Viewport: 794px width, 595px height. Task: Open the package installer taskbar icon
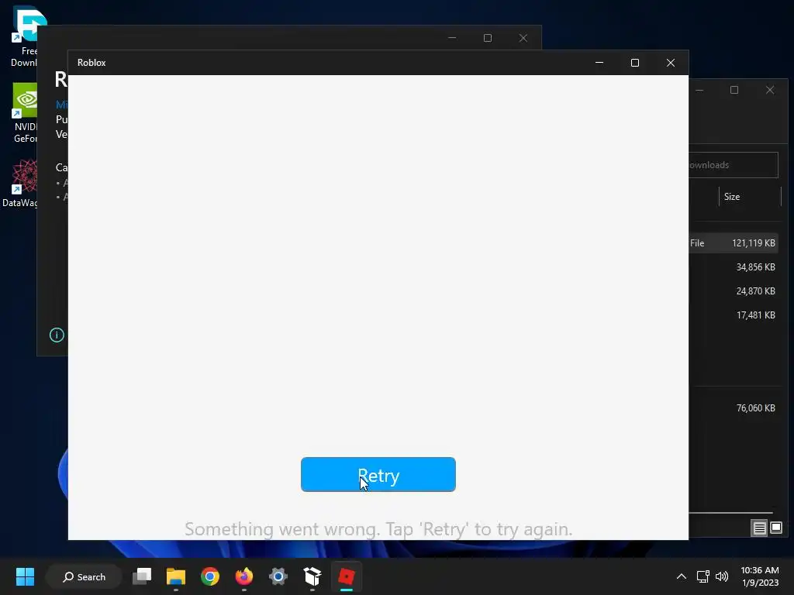pyautogui.click(x=312, y=576)
